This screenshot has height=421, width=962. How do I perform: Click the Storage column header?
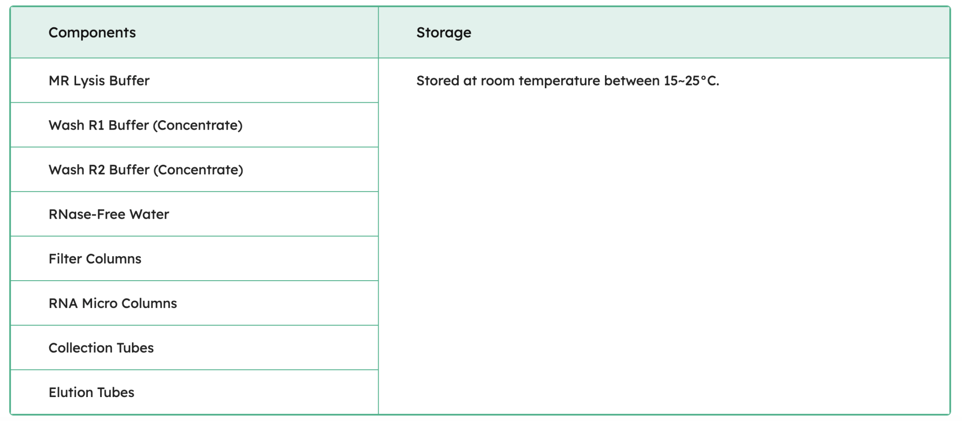[443, 32]
